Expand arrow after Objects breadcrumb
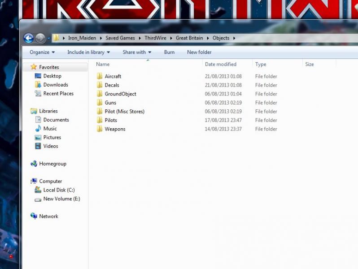Image resolution: width=358 pixels, height=269 pixels. pyautogui.click(x=234, y=38)
